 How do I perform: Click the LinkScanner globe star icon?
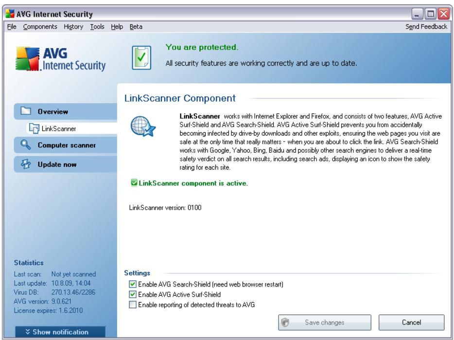(143, 126)
